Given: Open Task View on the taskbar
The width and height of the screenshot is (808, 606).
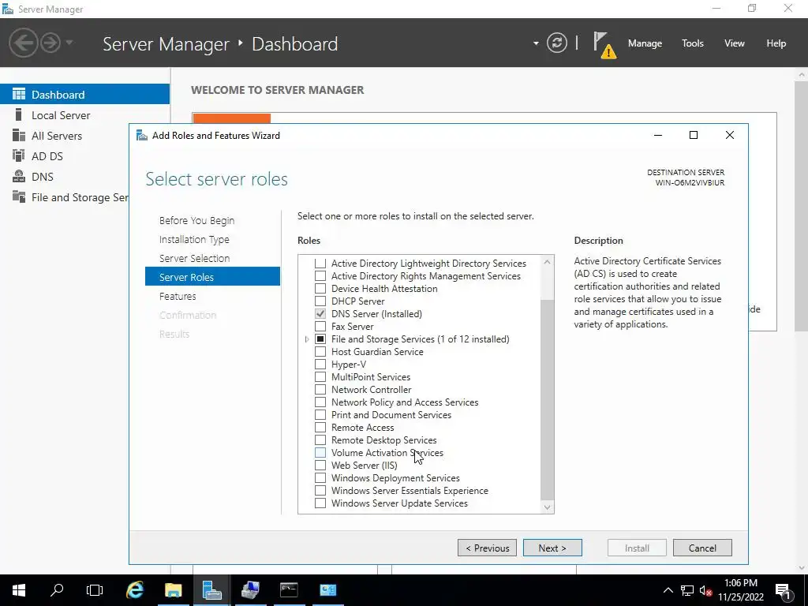Looking at the screenshot, I should pyautogui.click(x=95, y=590).
